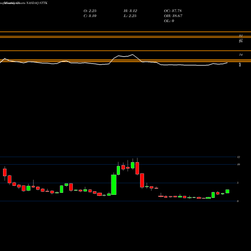The height and width of the screenshot is (251, 251).
Task: Select the 'O: 2.25' open value
Action: 90,11
